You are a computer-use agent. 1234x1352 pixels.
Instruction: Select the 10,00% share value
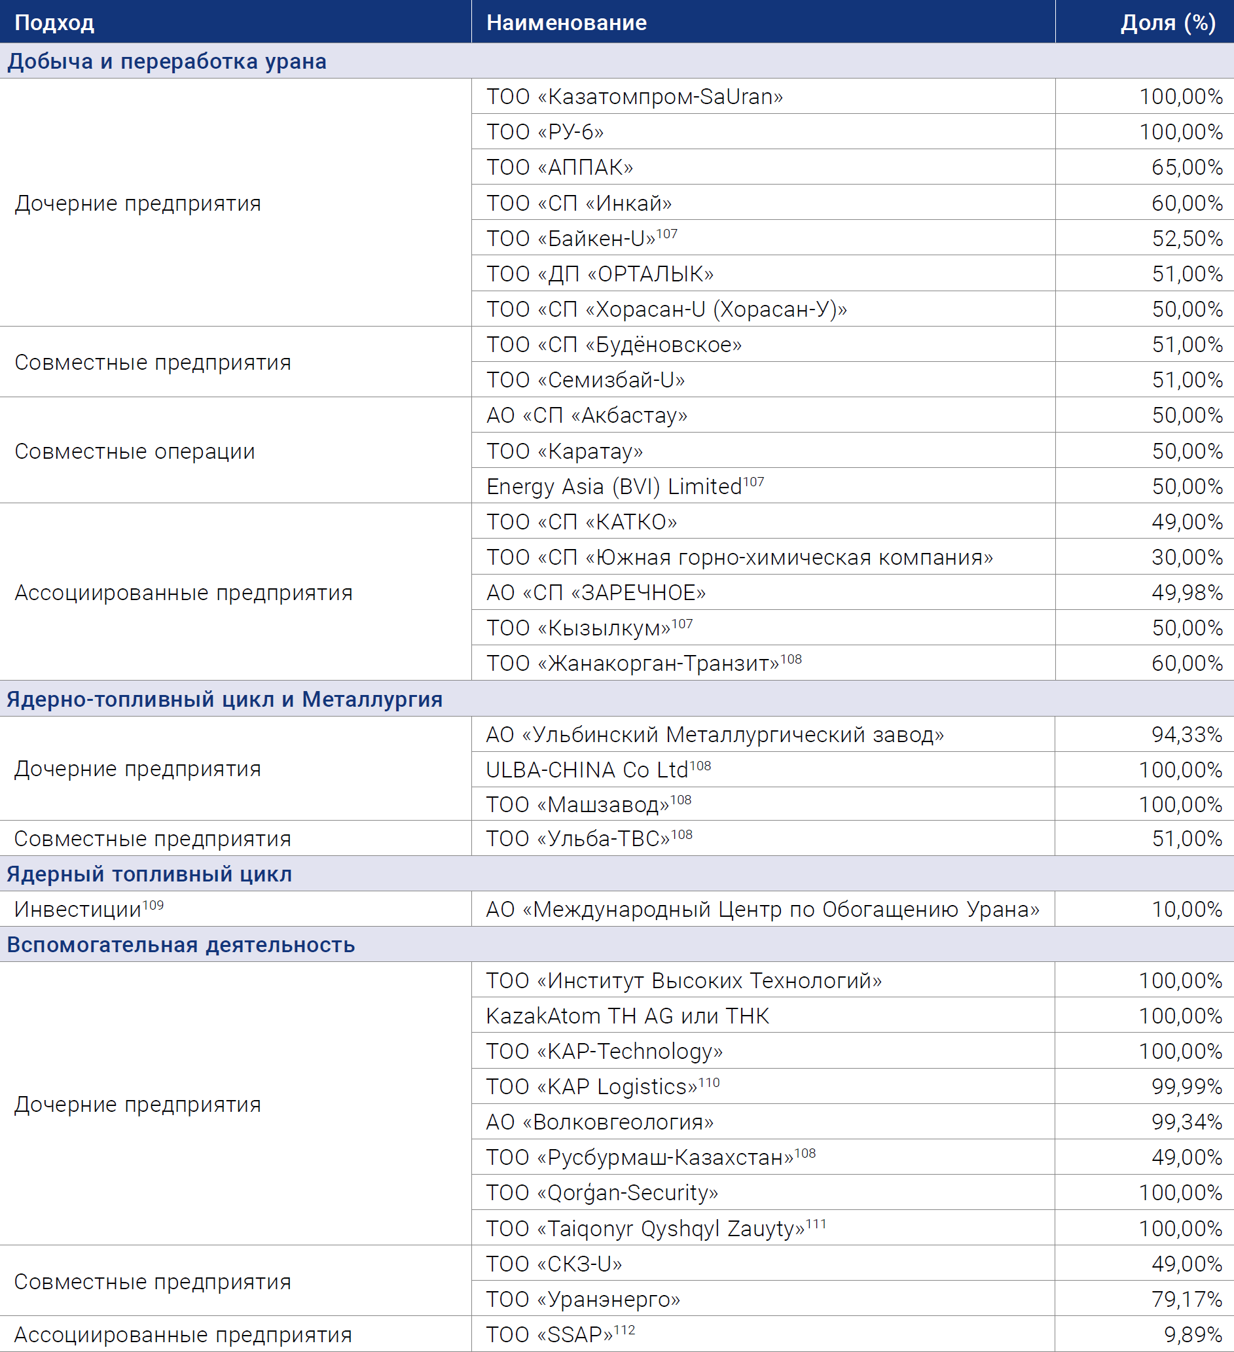point(1187,909)
